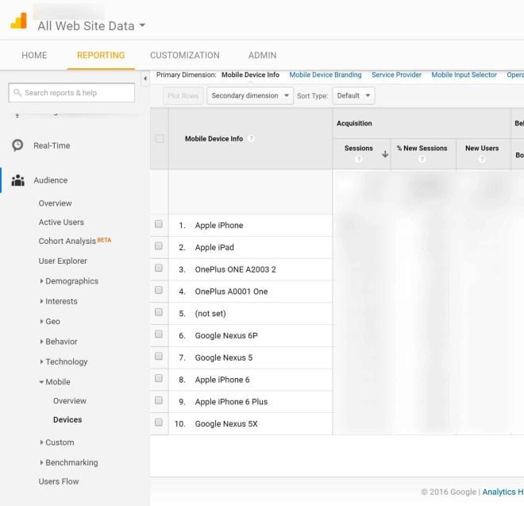The width and height of the screenshot is (524, 506).
Task: Open the Mobile Devices report
Action: click(67, 419)
